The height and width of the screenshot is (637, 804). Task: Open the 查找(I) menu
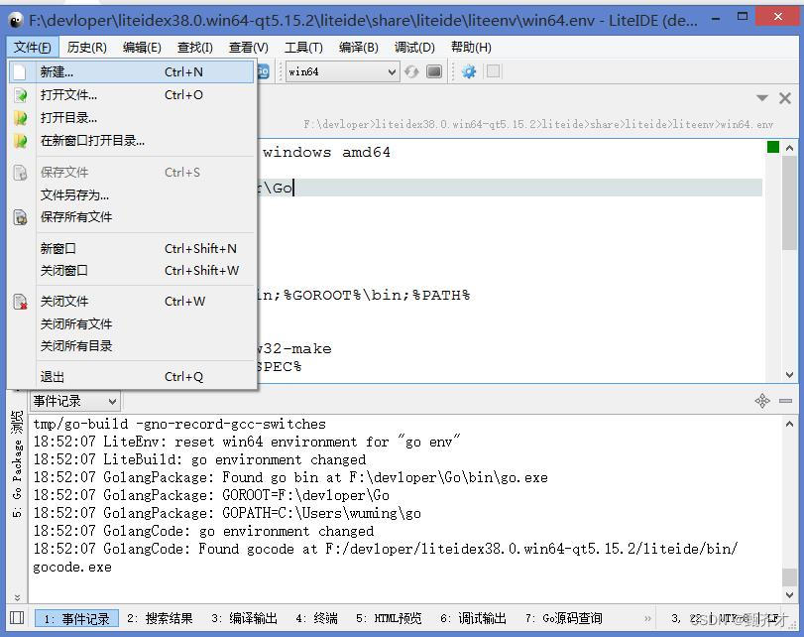(x=195, y=48)
